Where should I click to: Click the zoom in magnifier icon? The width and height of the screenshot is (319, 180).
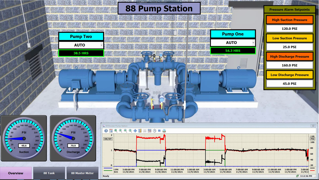click(x=121, y=131)
